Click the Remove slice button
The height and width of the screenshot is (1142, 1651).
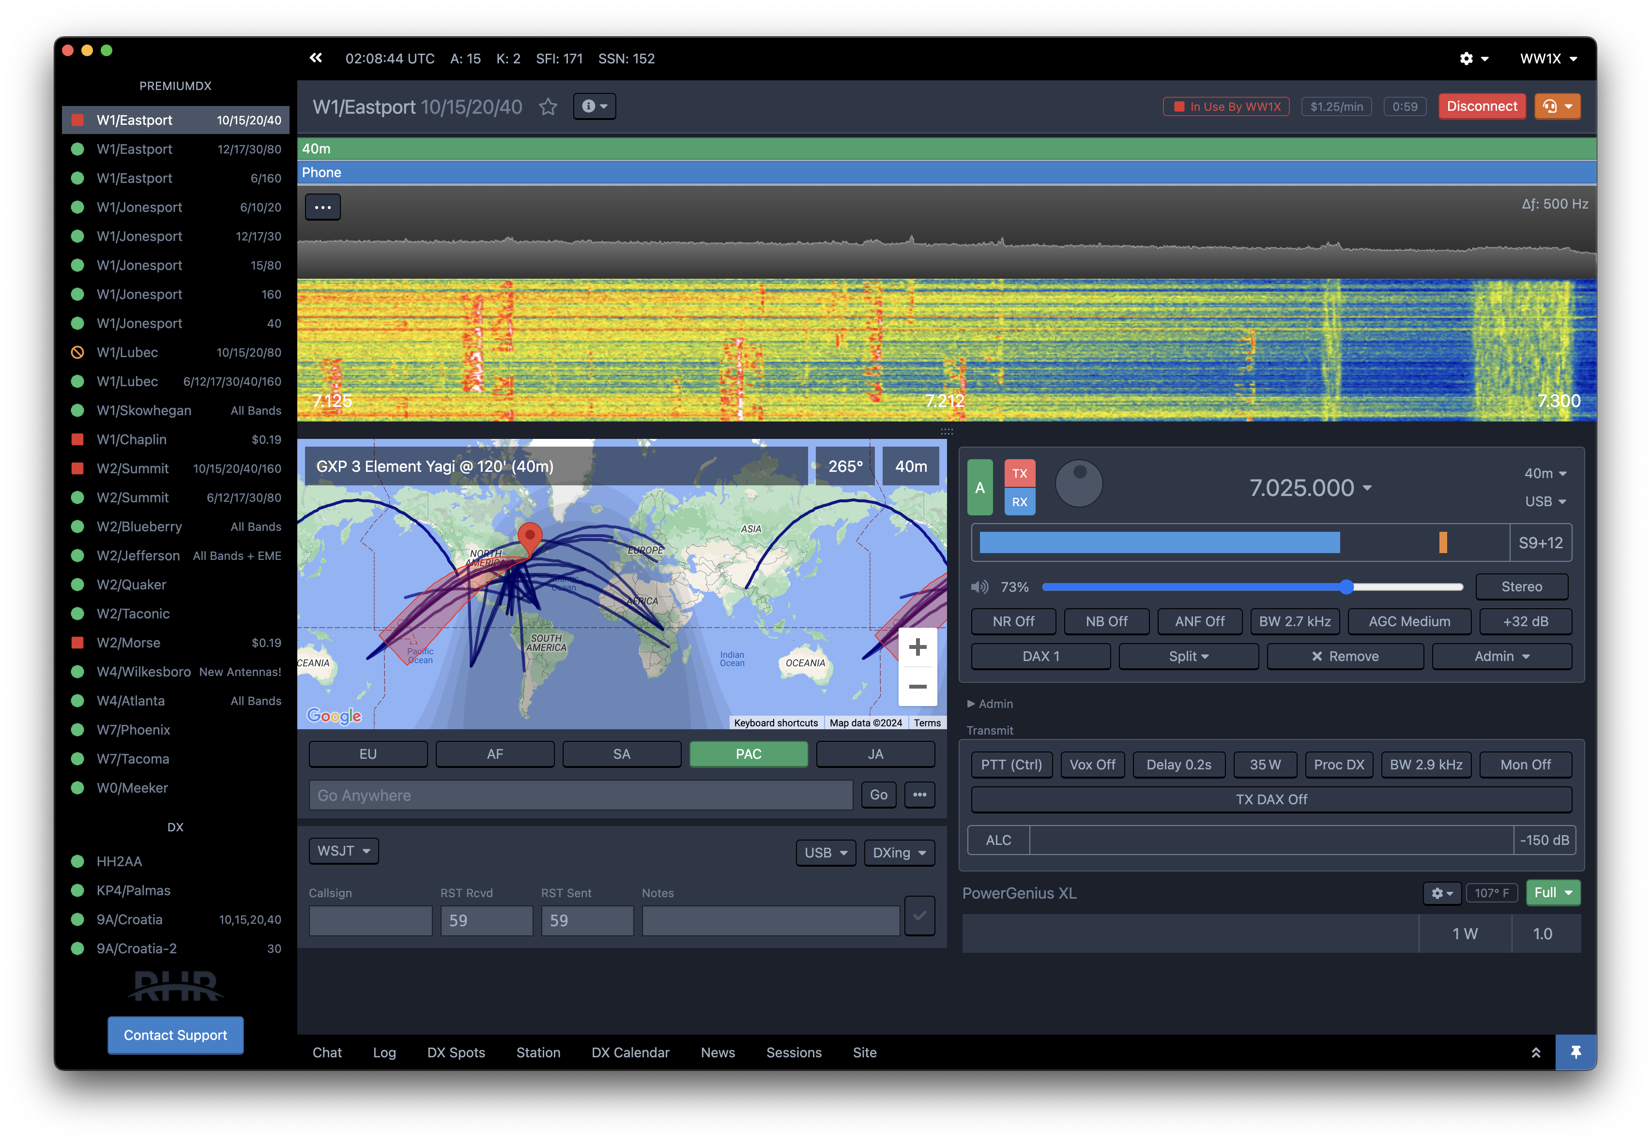1345,656
